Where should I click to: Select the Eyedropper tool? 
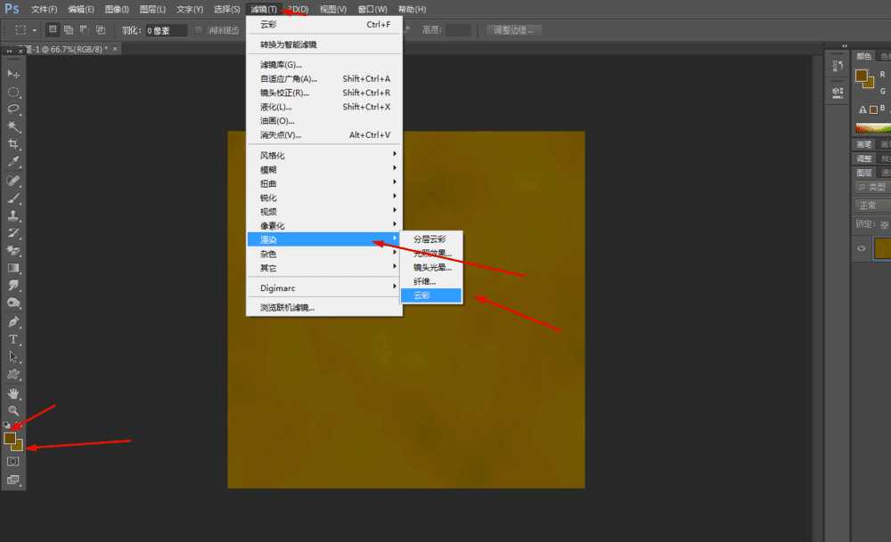pos(12,161)
